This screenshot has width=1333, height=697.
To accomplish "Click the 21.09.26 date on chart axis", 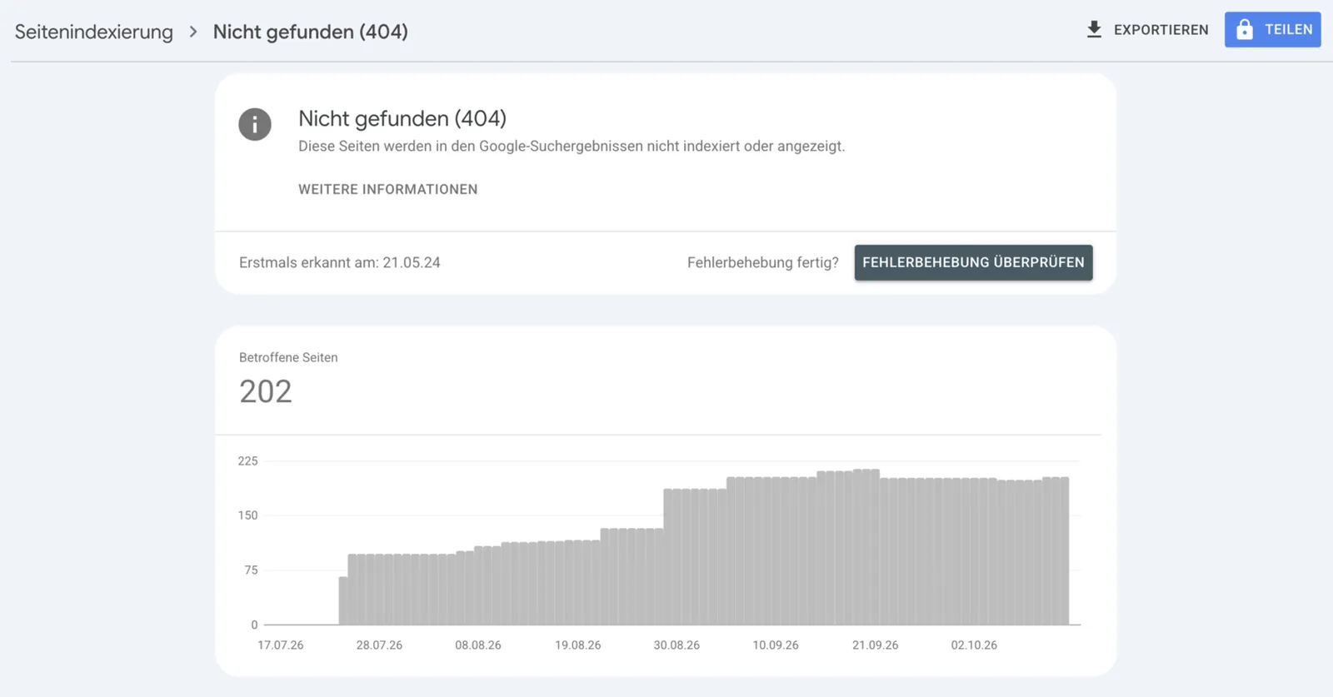I will click(x=876, y=645).
